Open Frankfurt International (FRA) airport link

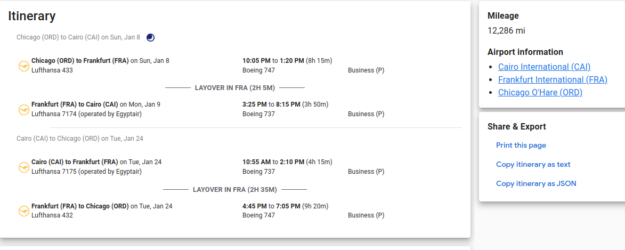click(553, 79)
